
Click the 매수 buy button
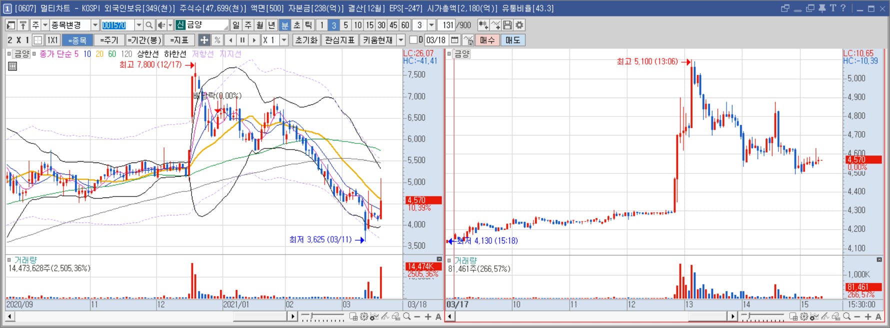(x=487, y=40)
